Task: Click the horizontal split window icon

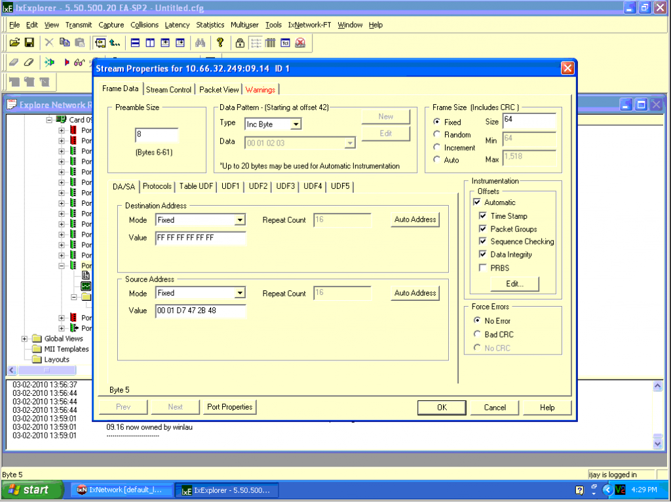Action: click(x=135, y=43)
